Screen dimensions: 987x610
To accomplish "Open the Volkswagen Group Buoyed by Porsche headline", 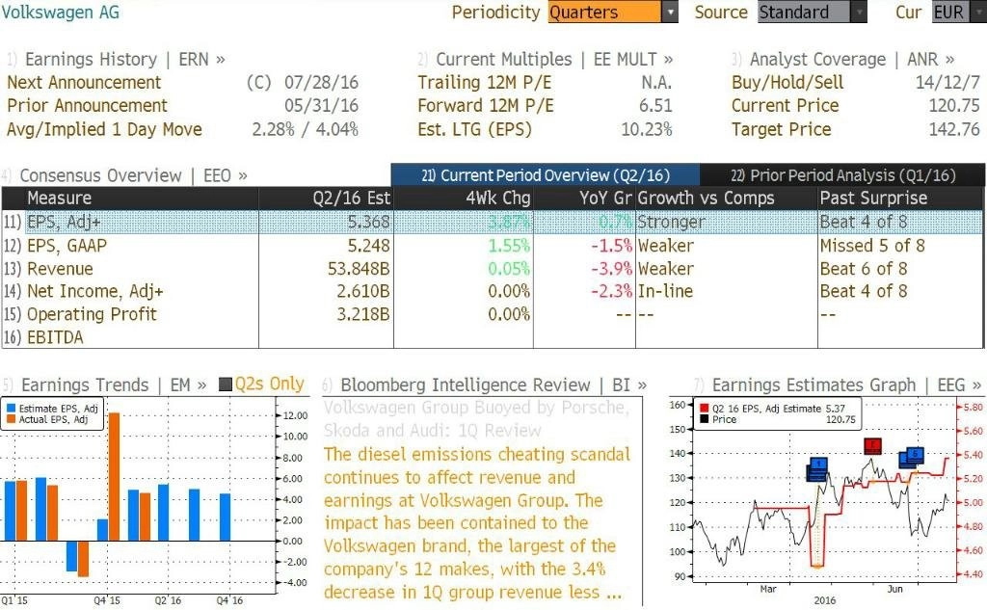I will click(476, 419).
